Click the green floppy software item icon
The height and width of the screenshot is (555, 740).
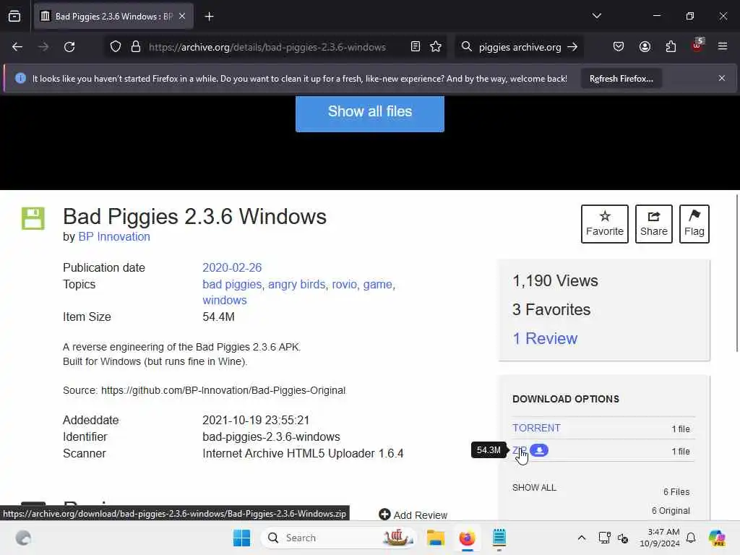pos(33,218)
